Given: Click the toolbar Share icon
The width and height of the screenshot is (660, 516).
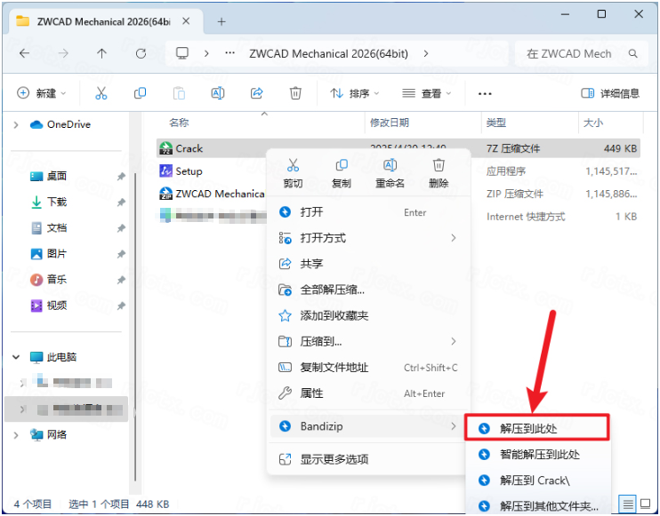Looking at the screenshot, I should point(257,93).
